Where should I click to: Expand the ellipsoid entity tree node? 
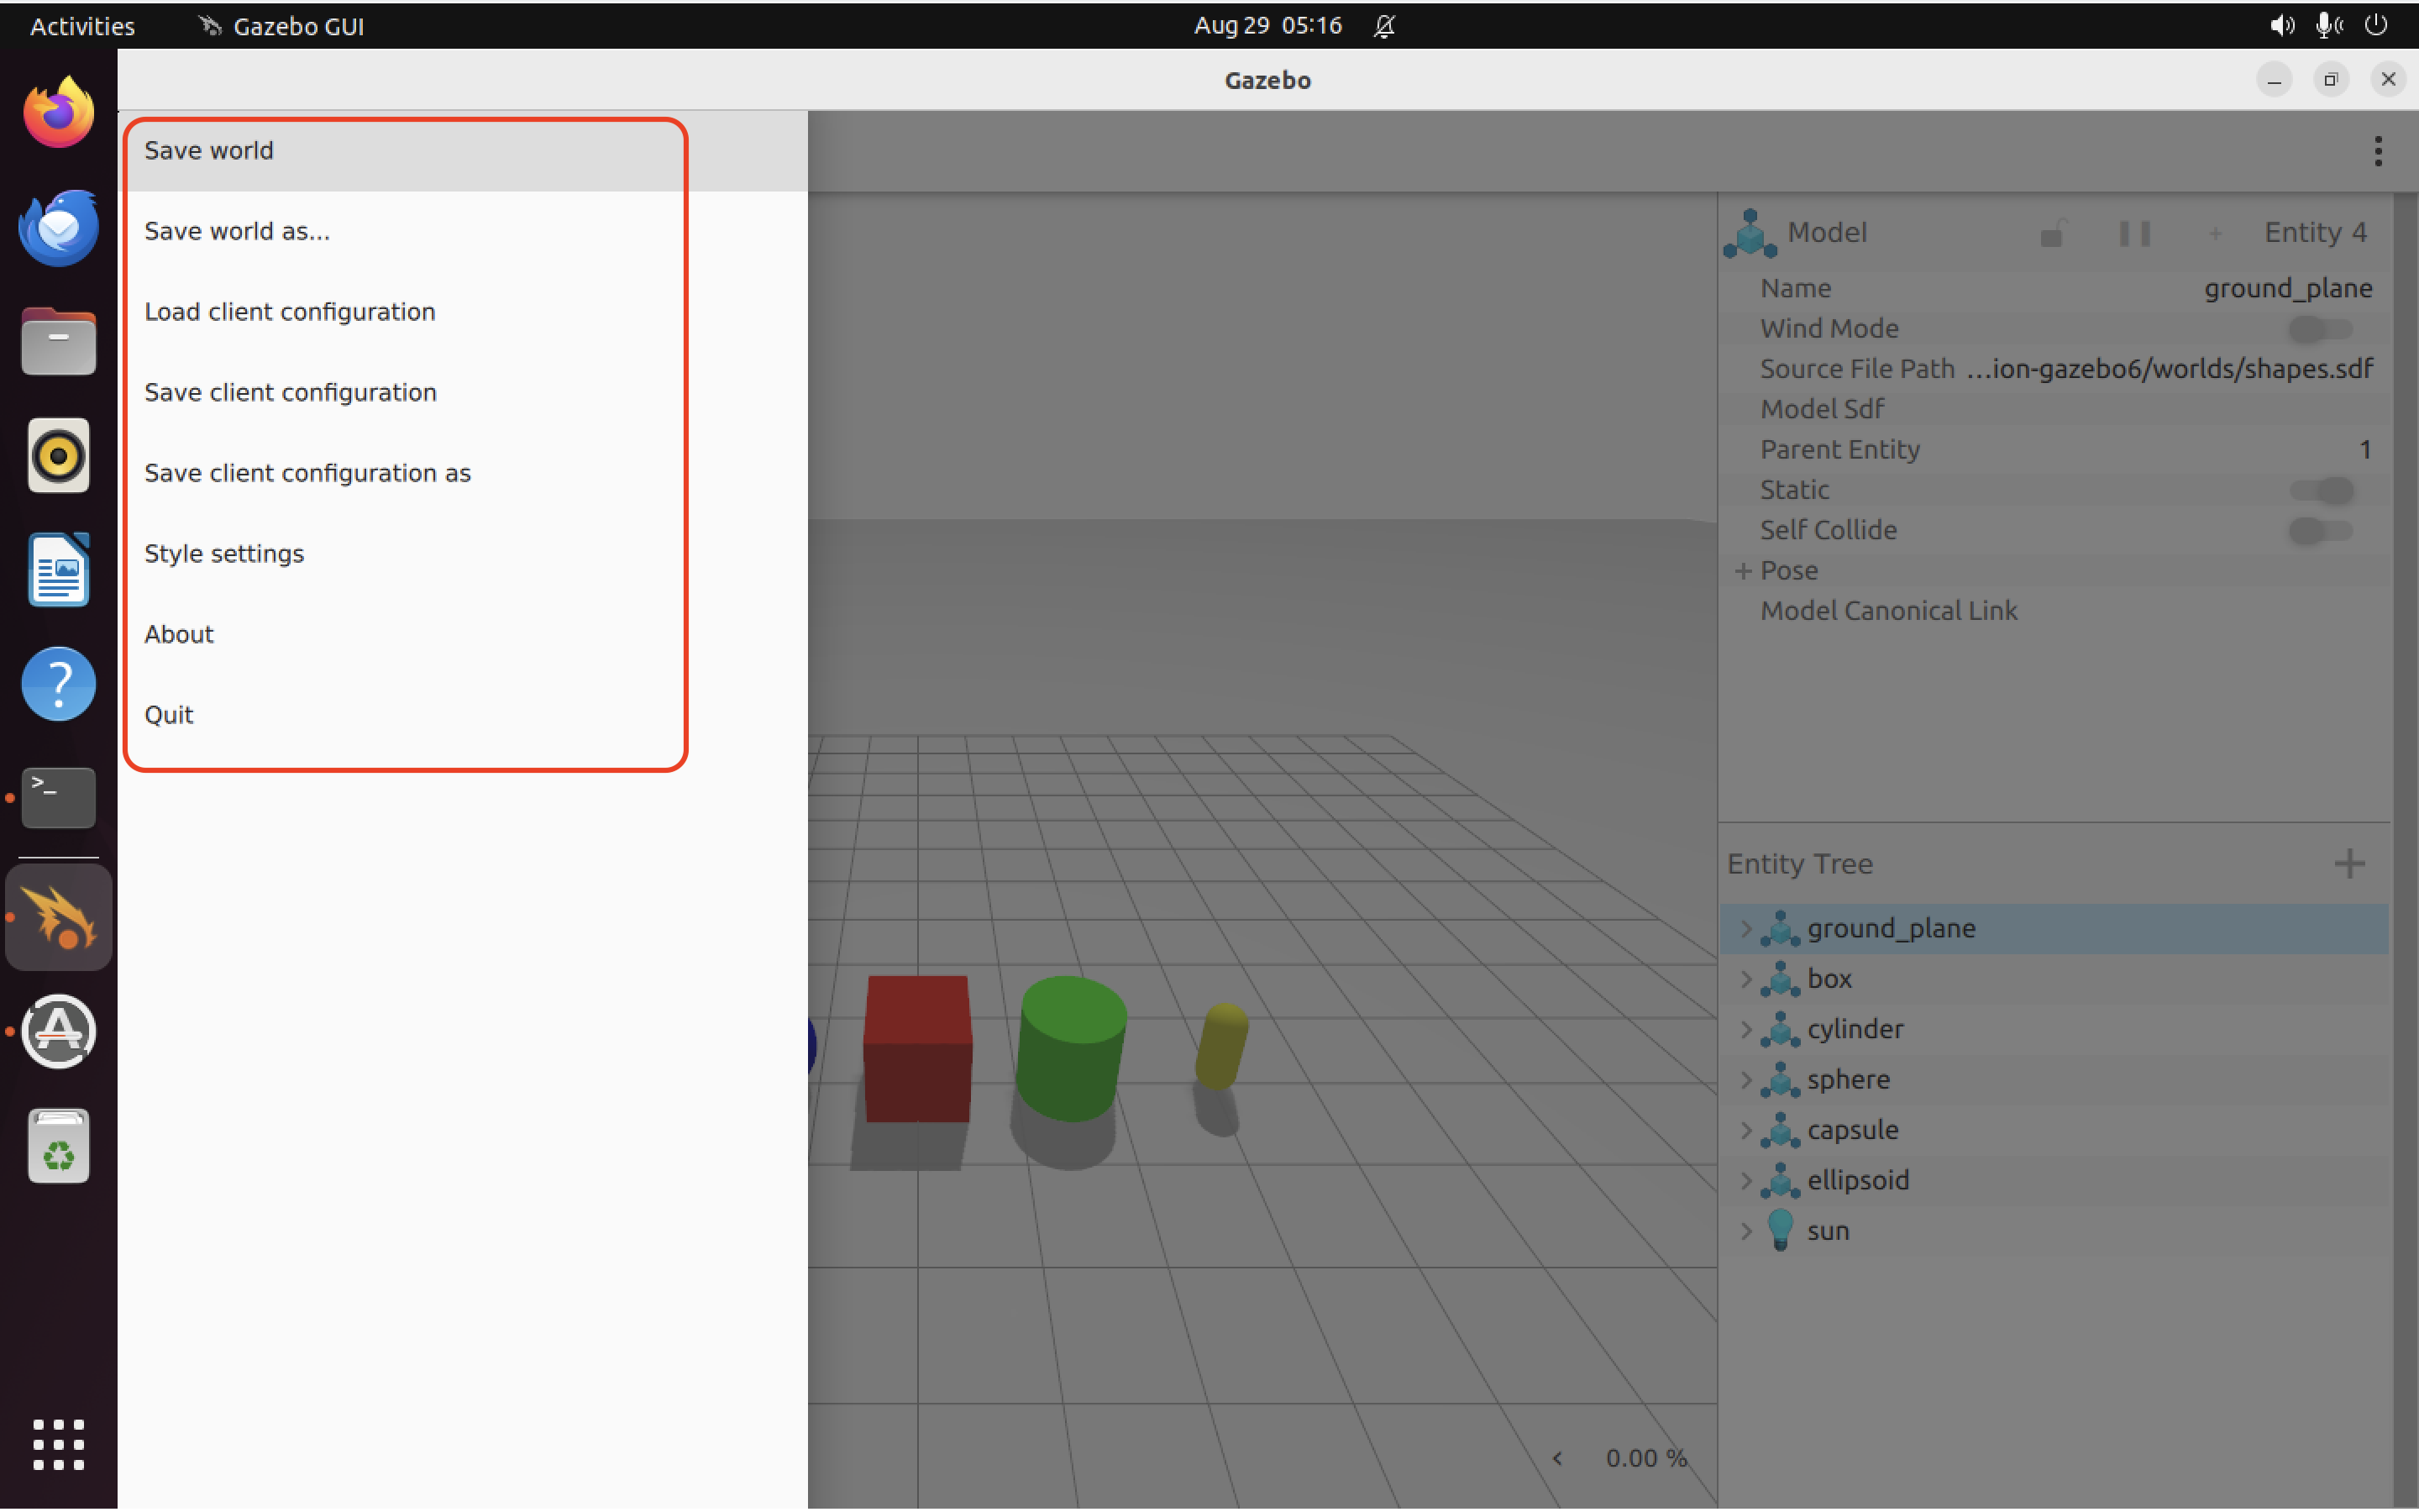[1746, 1180]
